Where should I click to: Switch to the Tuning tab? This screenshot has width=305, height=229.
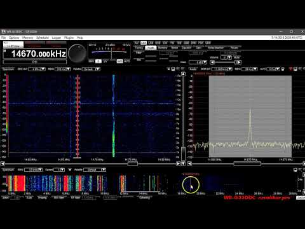(139, 48)
